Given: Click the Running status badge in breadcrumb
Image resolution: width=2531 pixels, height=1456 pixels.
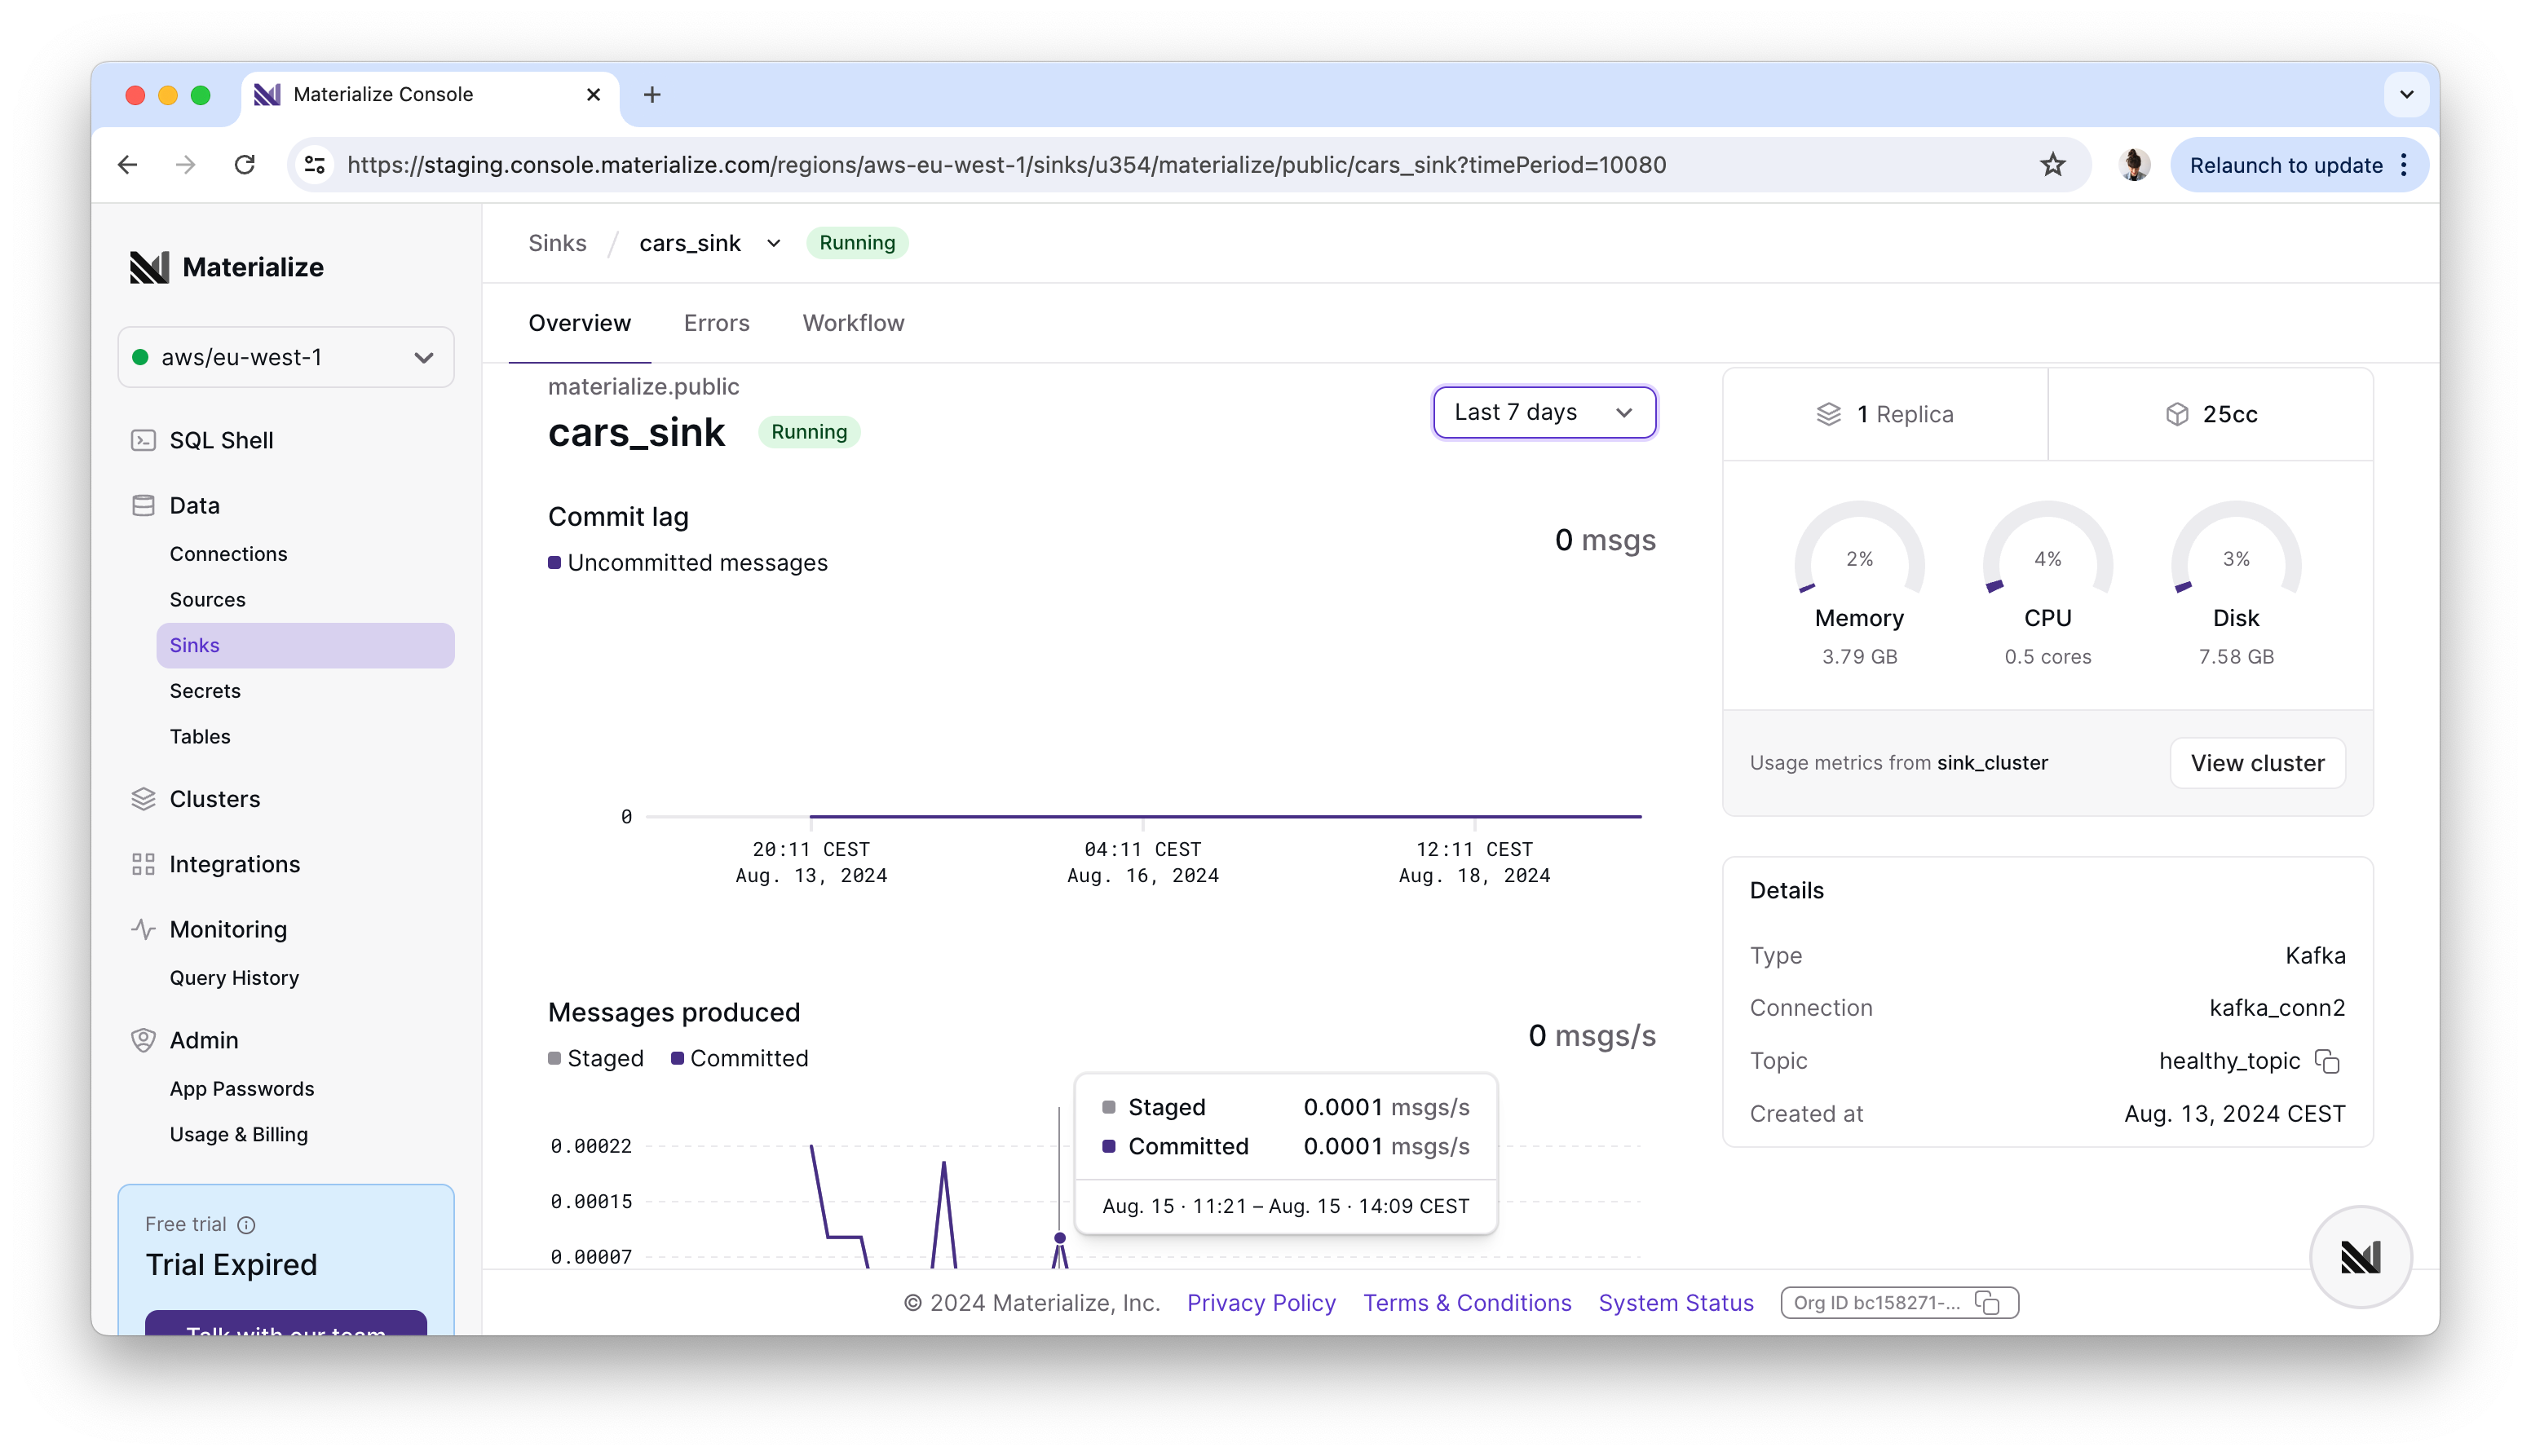Looking at the screenshot, I should click(857, 243).
